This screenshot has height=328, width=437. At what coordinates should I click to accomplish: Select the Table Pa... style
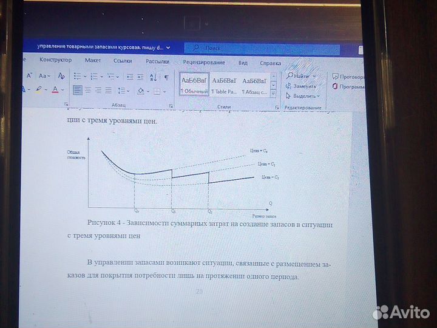pos(224,86)
